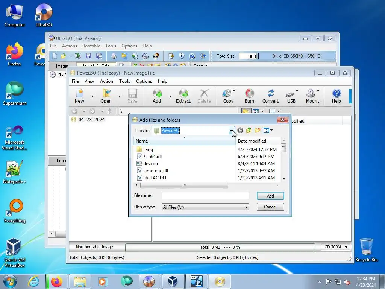Expand the Mount button dropdown arrow
Viewport: 385px width, 289px height.
pyautogui.click(x=318, y=91)
